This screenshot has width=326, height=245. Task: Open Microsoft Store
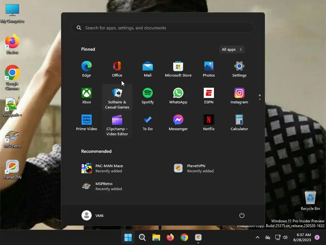[x=178, y=69]
